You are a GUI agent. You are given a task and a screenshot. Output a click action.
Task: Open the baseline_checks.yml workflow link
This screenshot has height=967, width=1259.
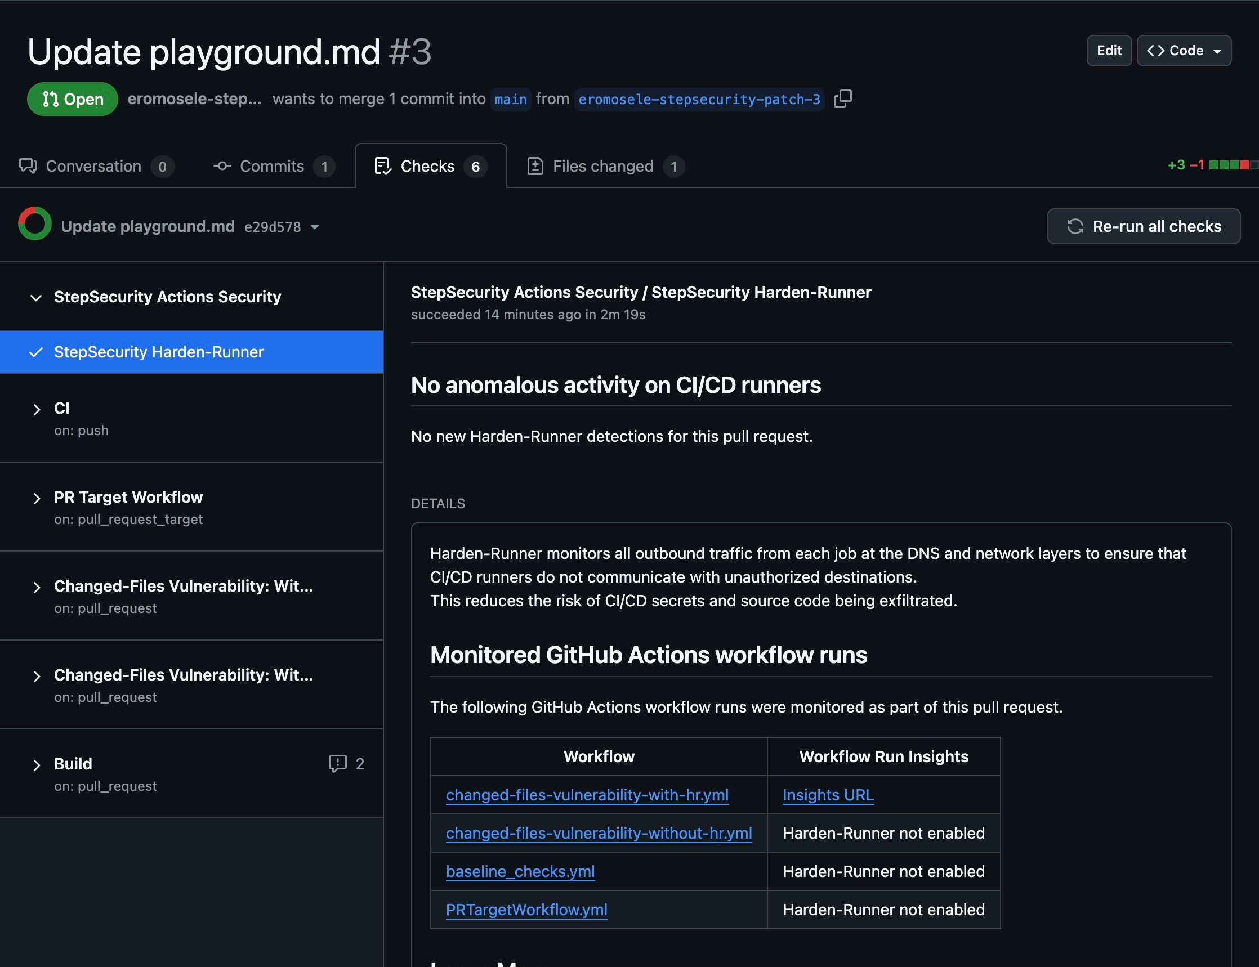[x=520, y=871]
